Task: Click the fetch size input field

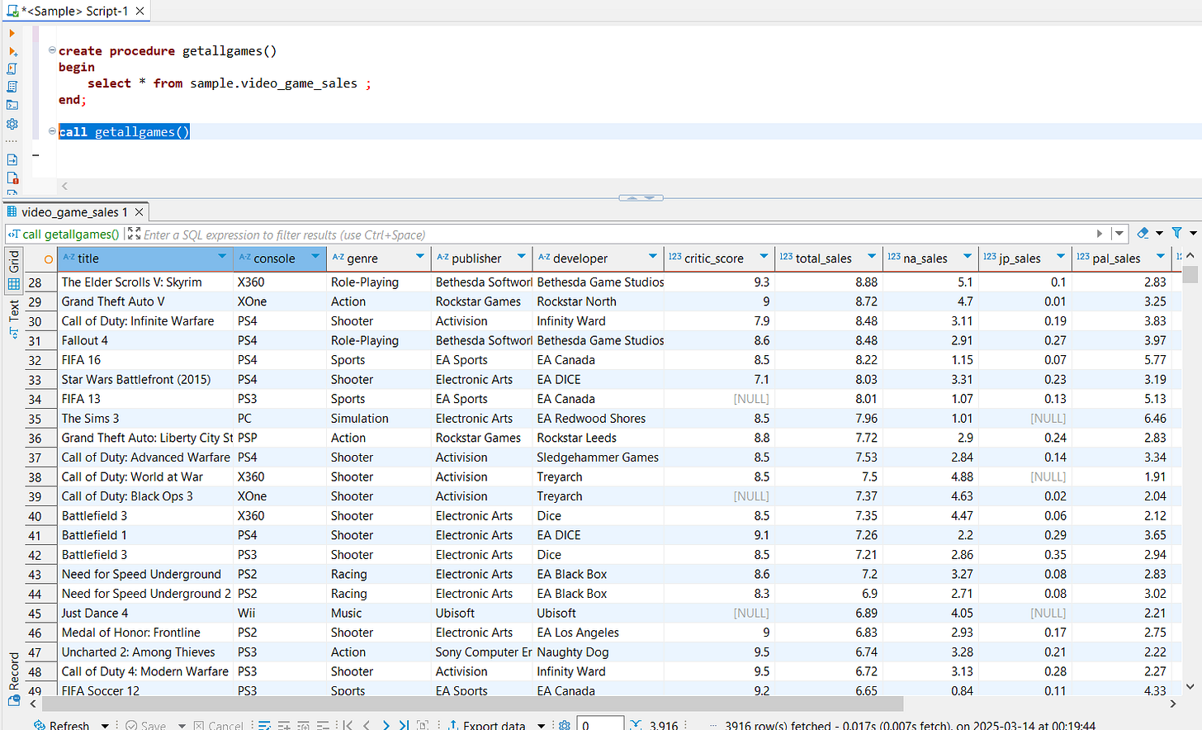Action: 600,724
